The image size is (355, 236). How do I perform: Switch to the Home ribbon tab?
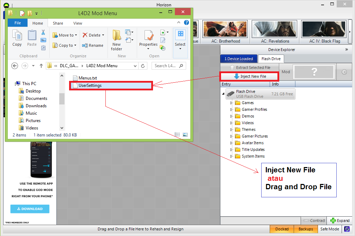38,23
